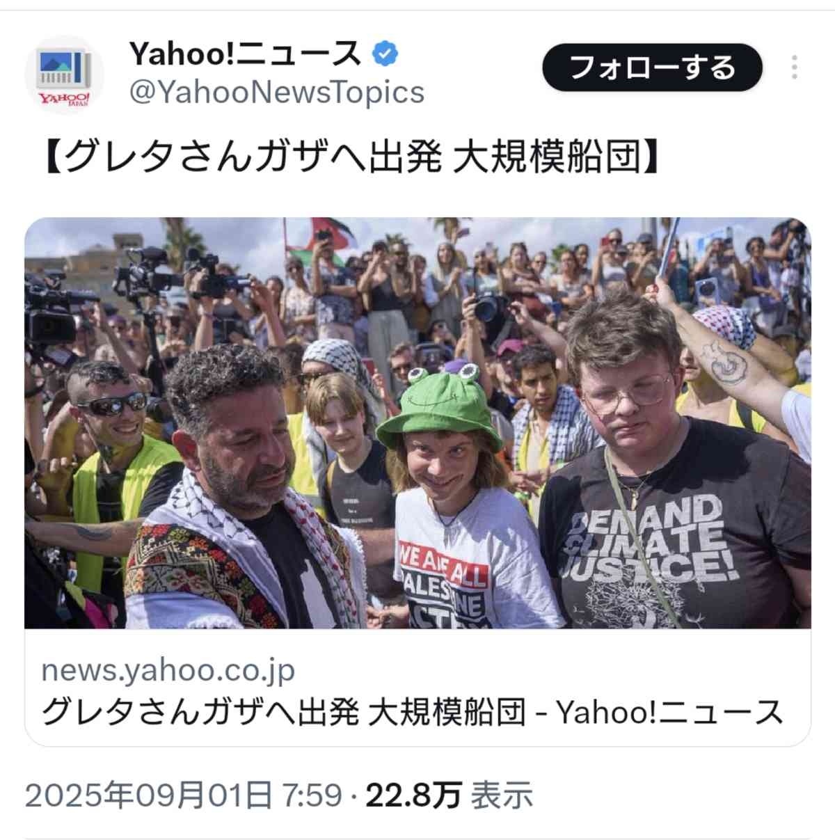Image resolution: width=835 pixels, height=840 pixels.
Task: Click the 2025年09月01日 date stamp
Action: coord(149,795)
